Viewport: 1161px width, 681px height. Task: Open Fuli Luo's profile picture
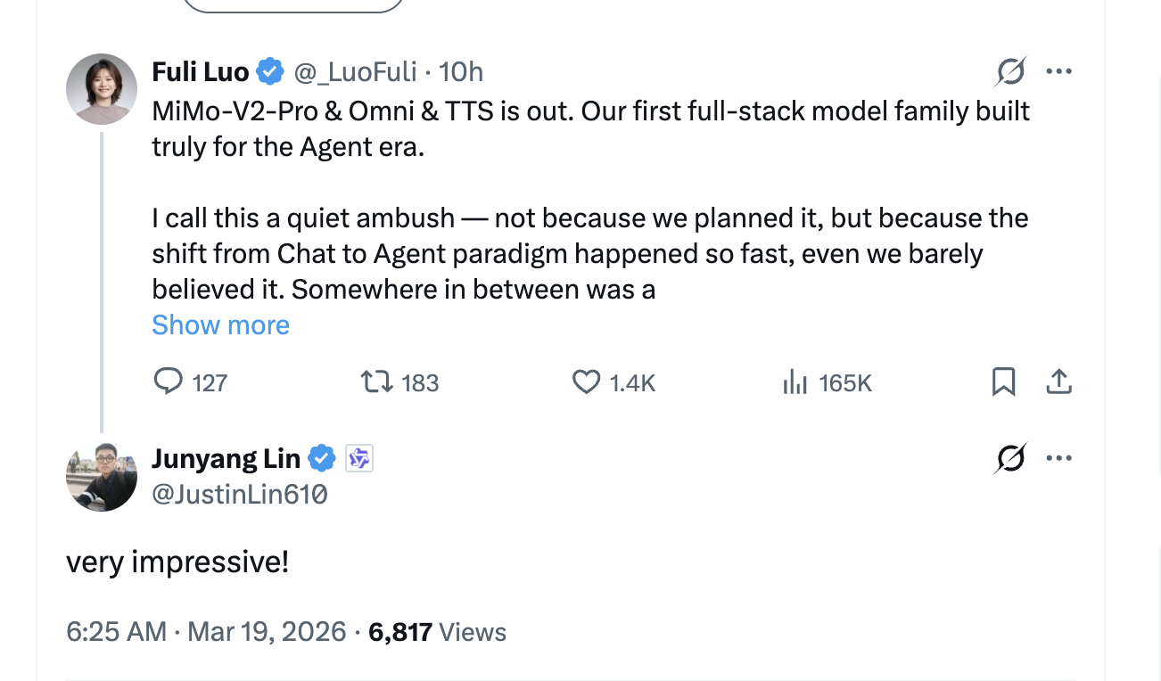coord(102,88)
